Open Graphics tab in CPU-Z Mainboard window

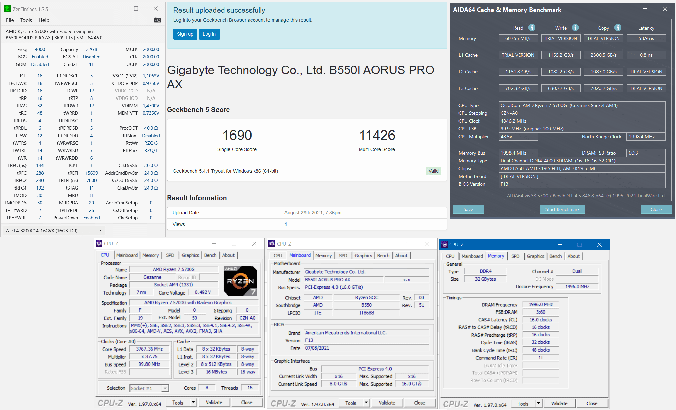(x=363, y=255)
